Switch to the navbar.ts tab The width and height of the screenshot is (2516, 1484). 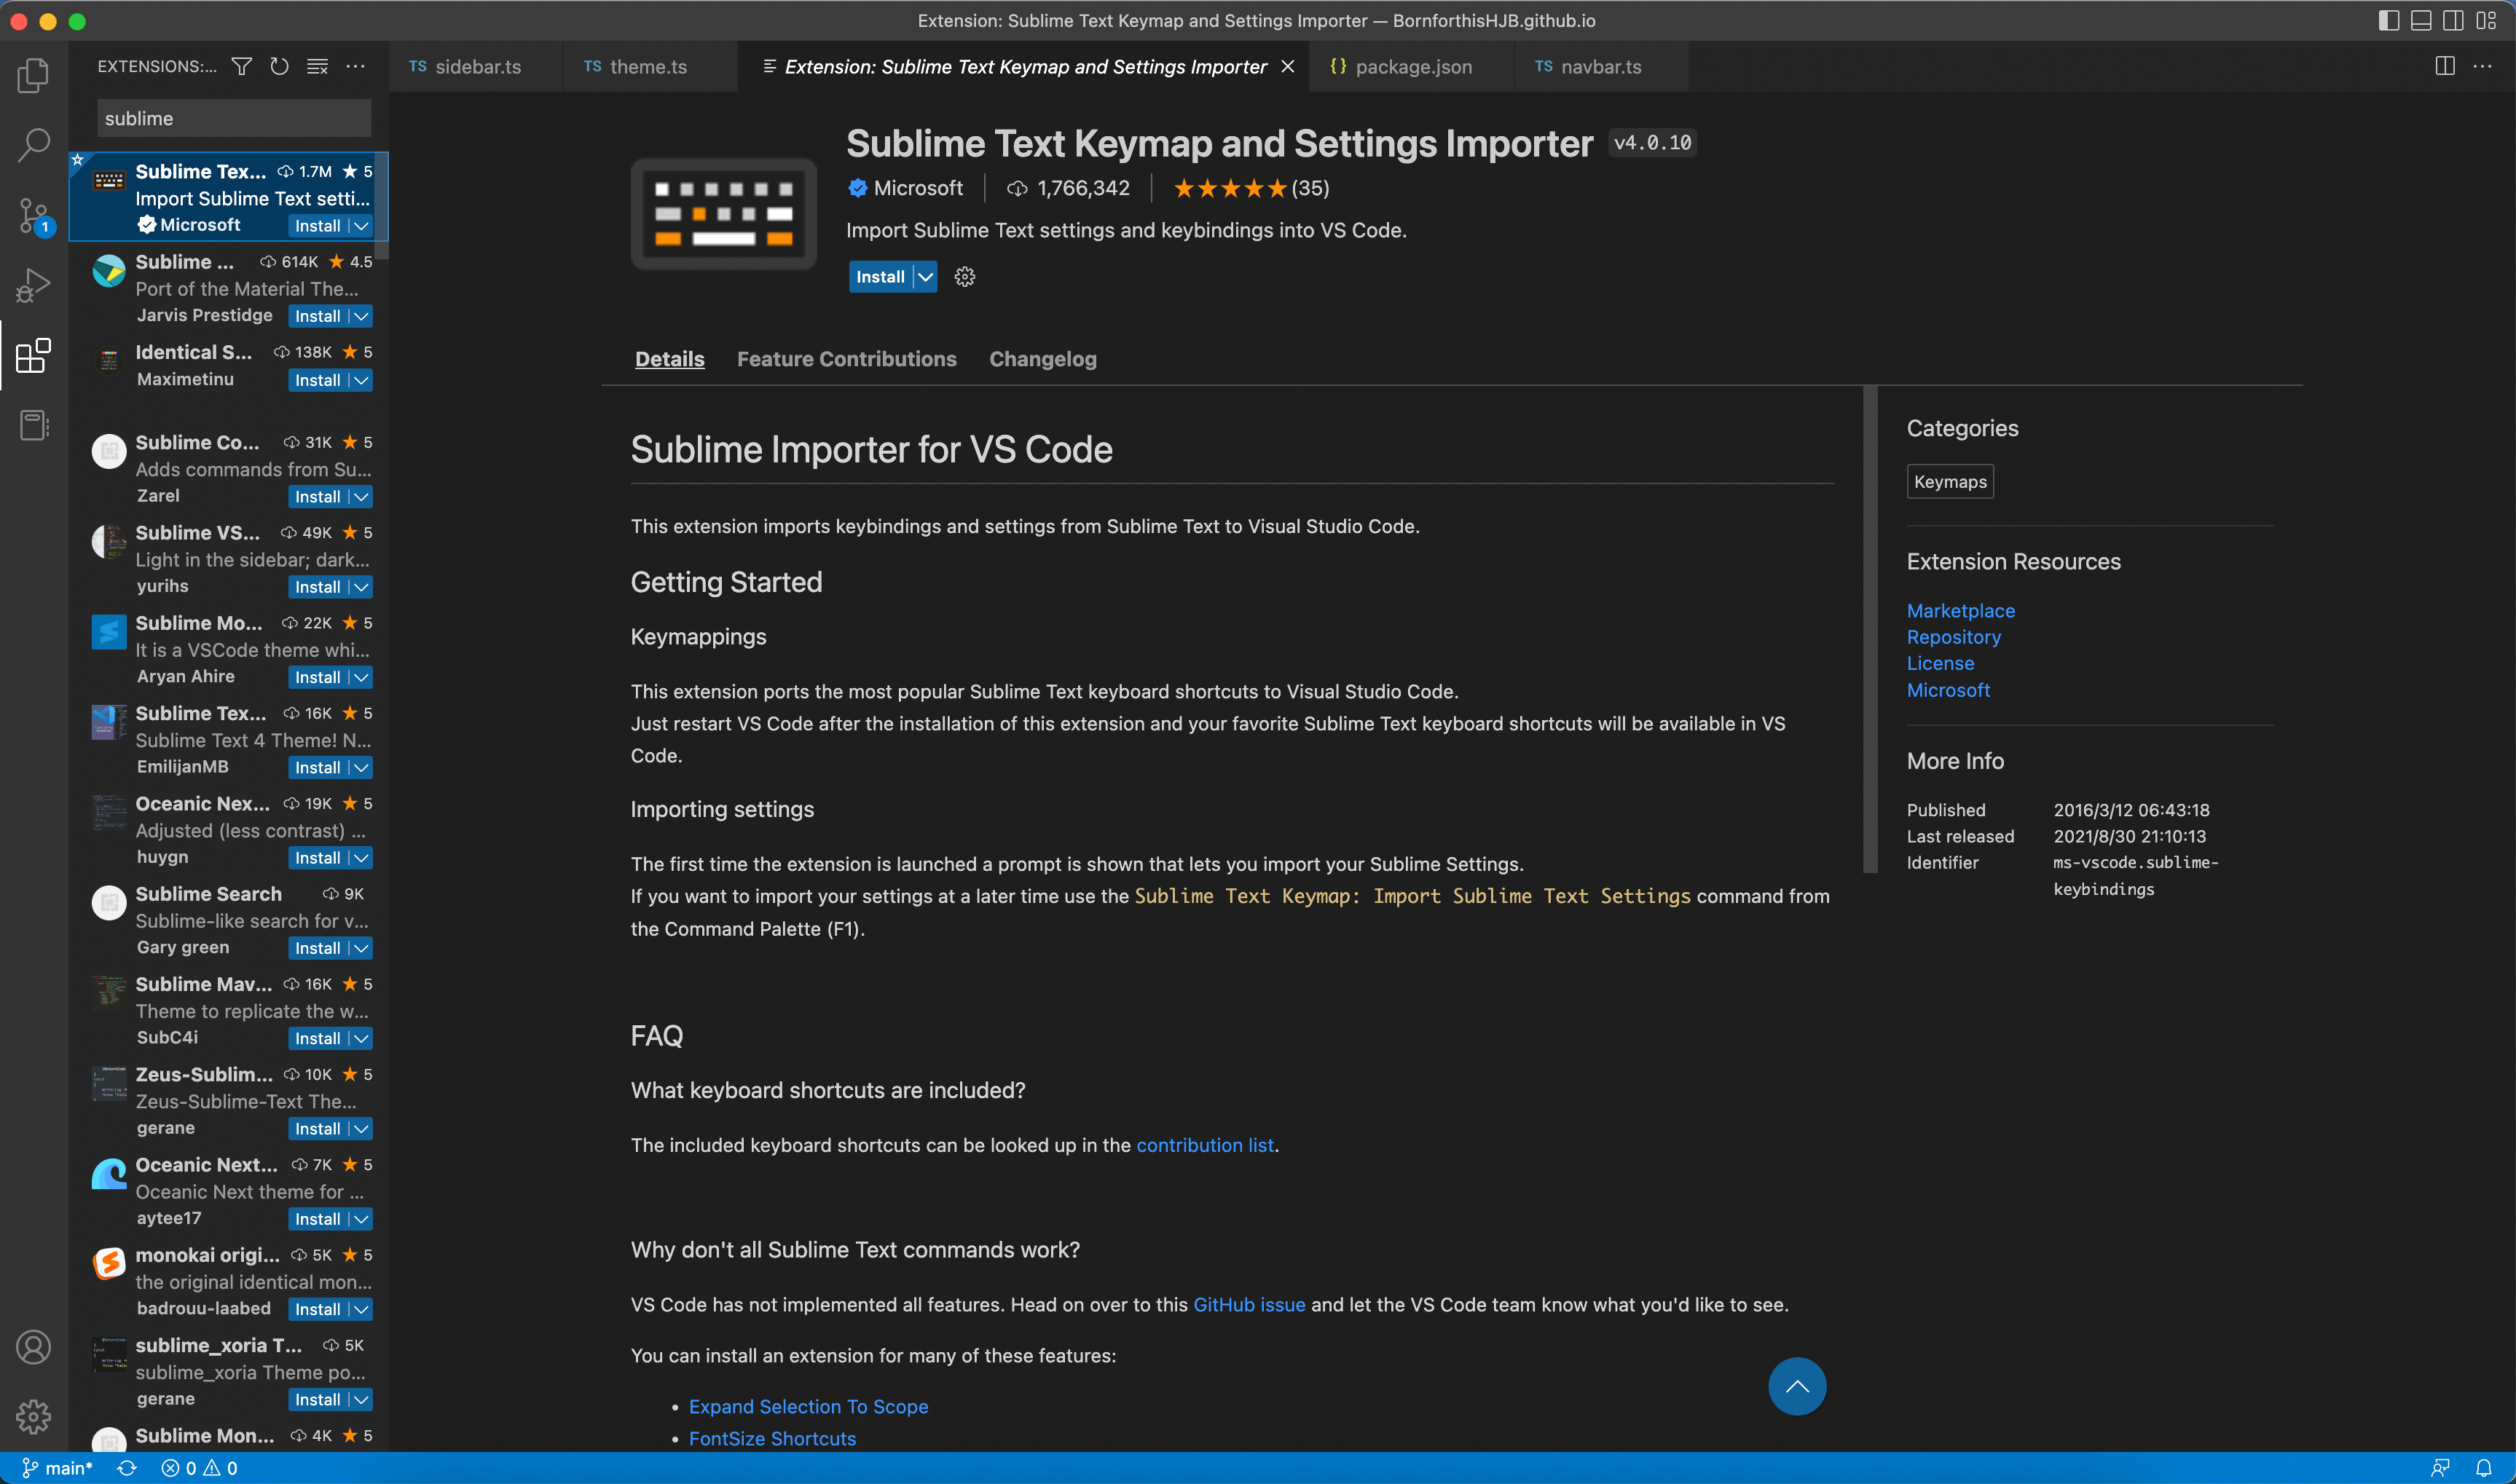(1600, 66)
